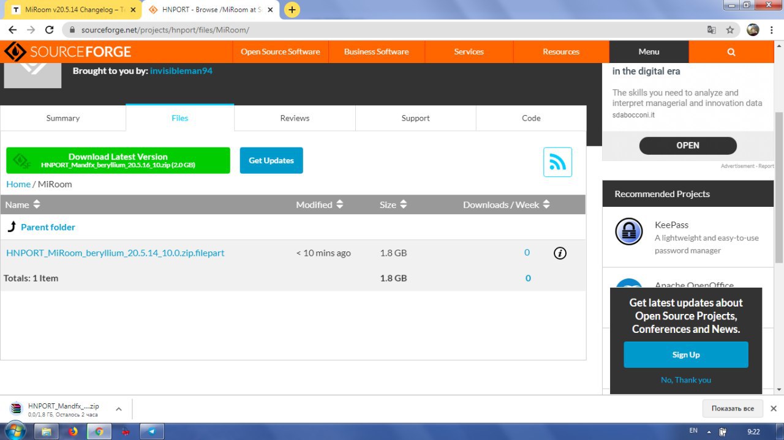This screenshot has width=784, height=440.
Task: Click the 'Totals: 1 Item' text
Action: click(x=31, y=278)
